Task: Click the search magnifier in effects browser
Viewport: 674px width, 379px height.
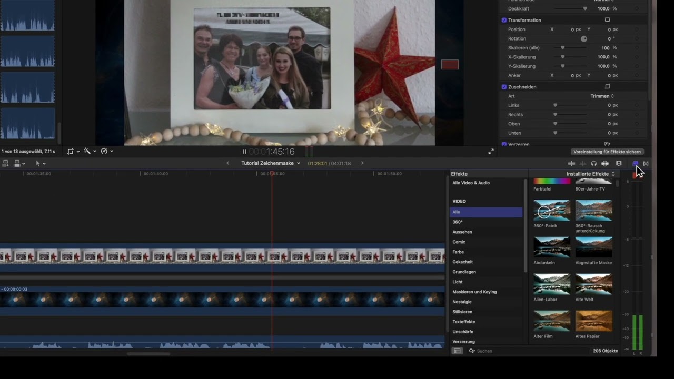Action: 472,351
